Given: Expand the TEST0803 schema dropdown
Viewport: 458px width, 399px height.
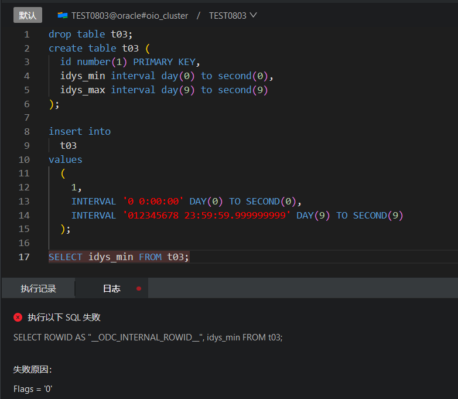Looking at the screenshot, I should (x=253, y=15).
